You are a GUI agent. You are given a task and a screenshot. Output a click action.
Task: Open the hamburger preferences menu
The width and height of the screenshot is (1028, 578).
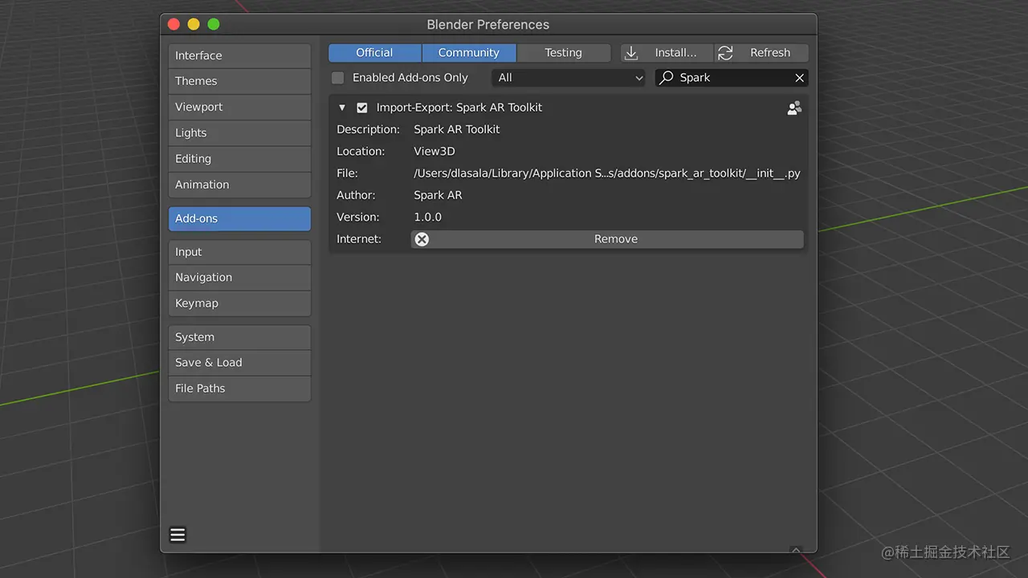point(177,535)
